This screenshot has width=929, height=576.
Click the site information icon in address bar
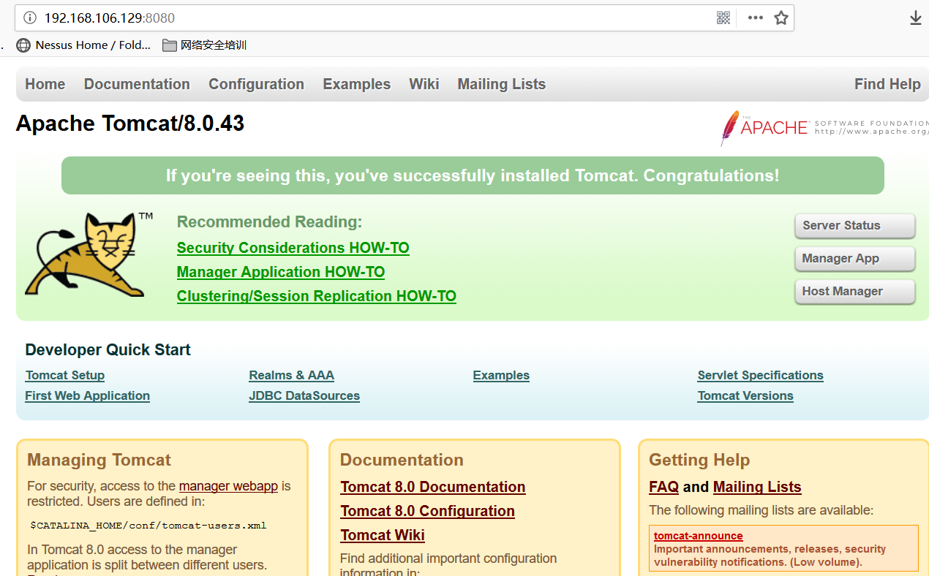coord(29,18)
